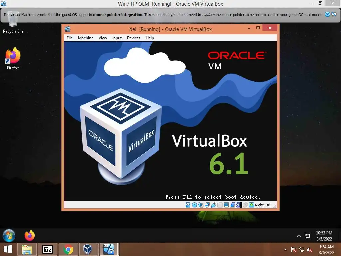This screenshot has height=256, width=341.
Task: Click the Win7 HP OEM window title bar icon
Action: tap(3, 3)
